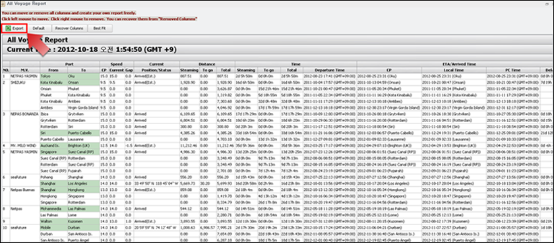554x243 pixels.
Task: Select the Speed group column header
Action: click(117, 64)
